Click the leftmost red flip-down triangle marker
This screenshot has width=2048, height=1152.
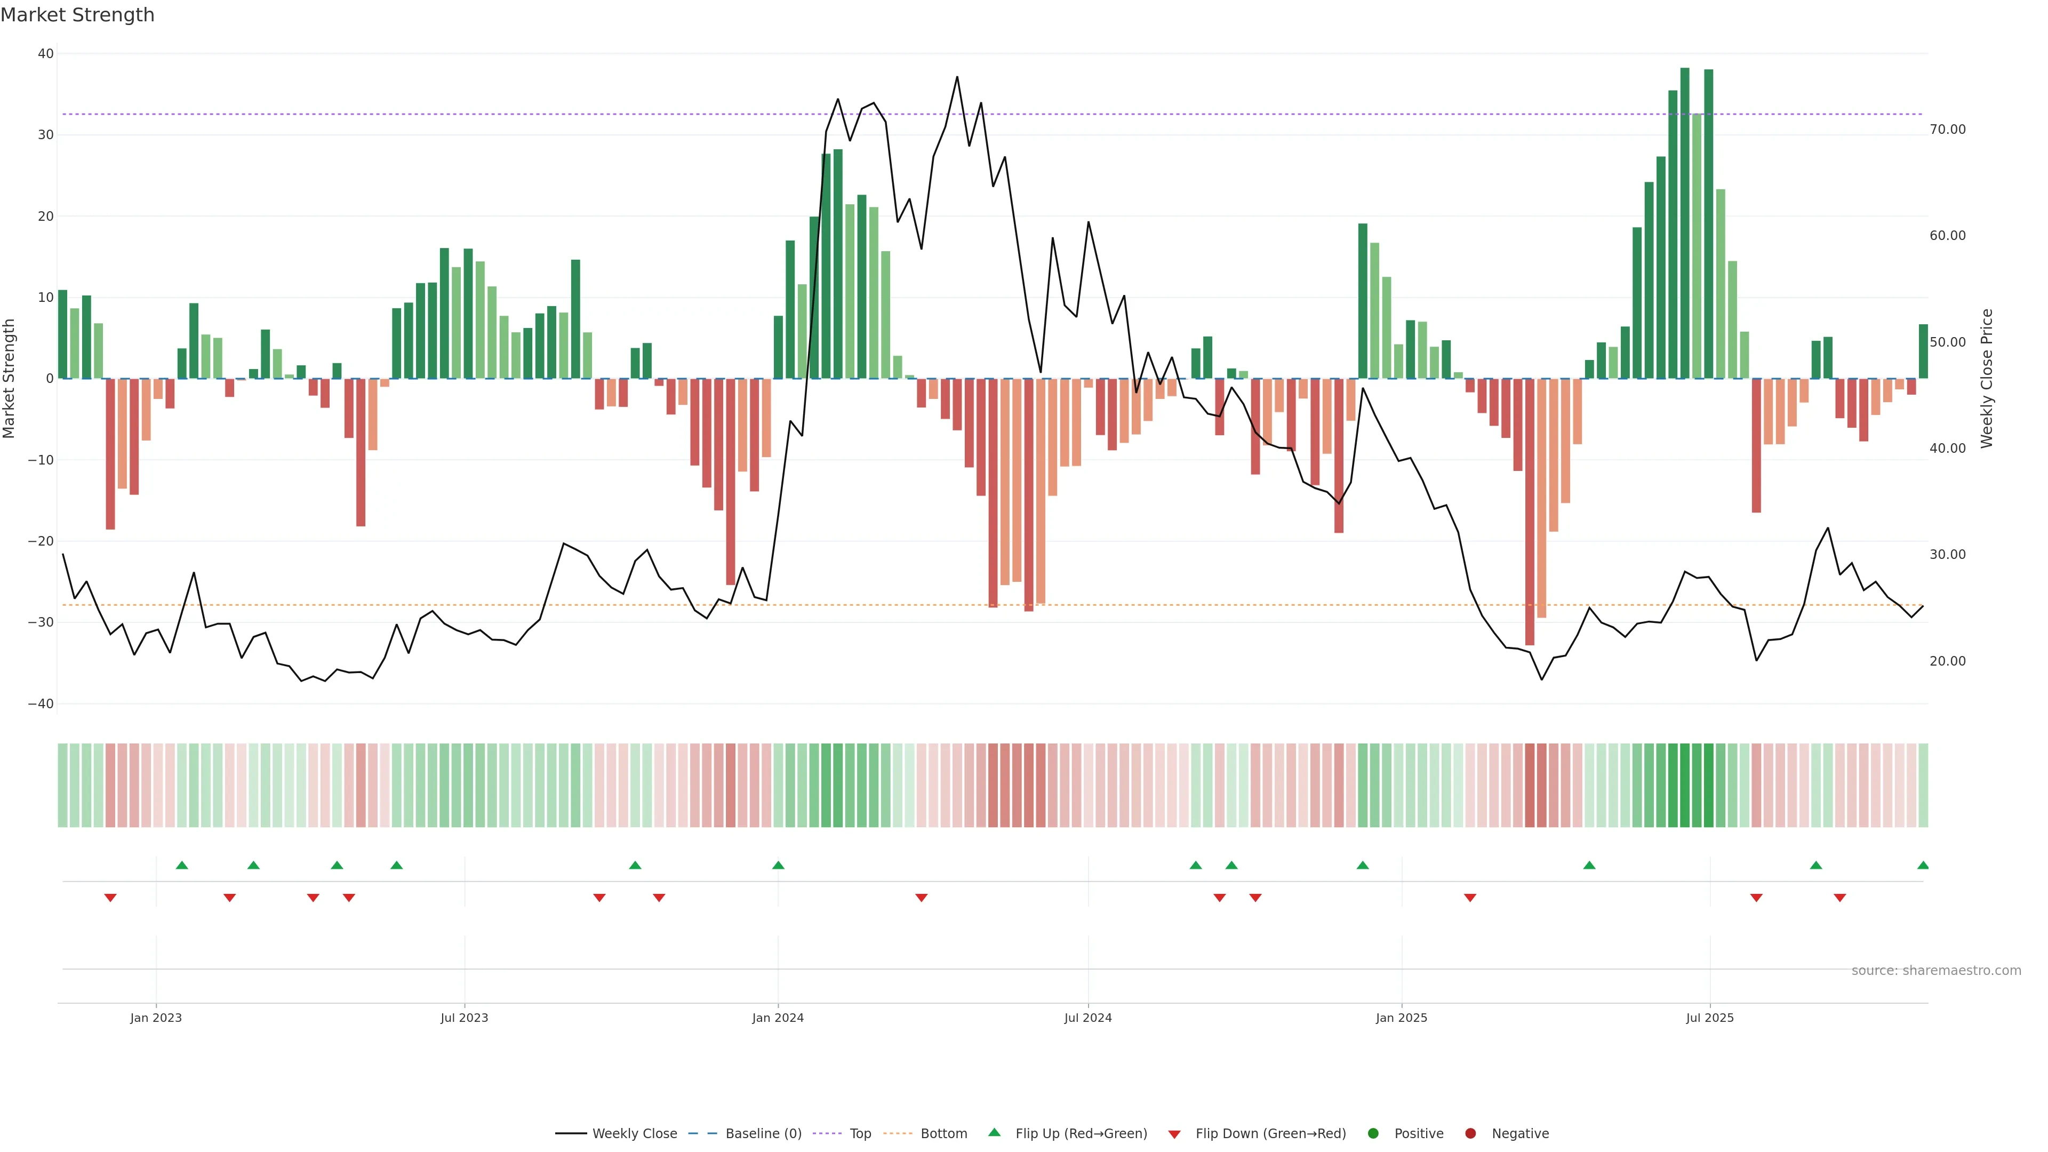tap(110, 898)
